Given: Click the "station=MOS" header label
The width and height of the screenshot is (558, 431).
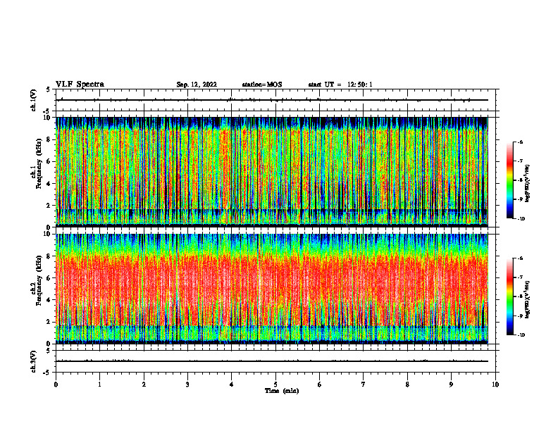Looking at the screenshot, I should pos(262,85).
